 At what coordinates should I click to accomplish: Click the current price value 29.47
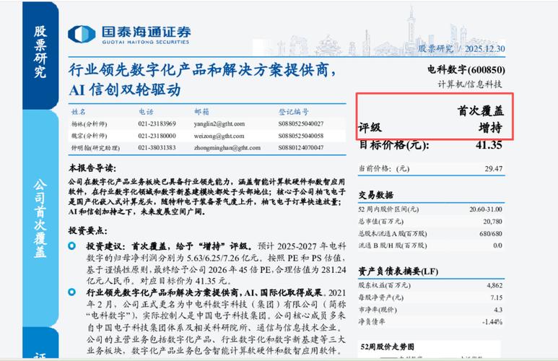(x=494, y=169)
